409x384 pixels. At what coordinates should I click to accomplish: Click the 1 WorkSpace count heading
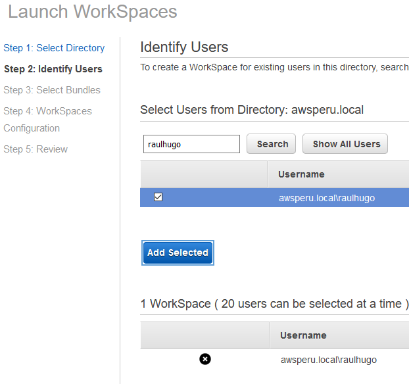tap(274, 304)
